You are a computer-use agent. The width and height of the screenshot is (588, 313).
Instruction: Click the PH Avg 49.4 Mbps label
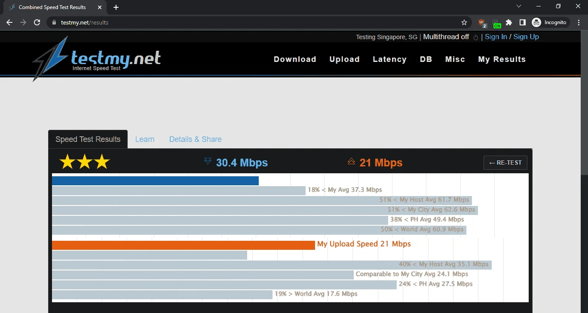click(427, 219)
